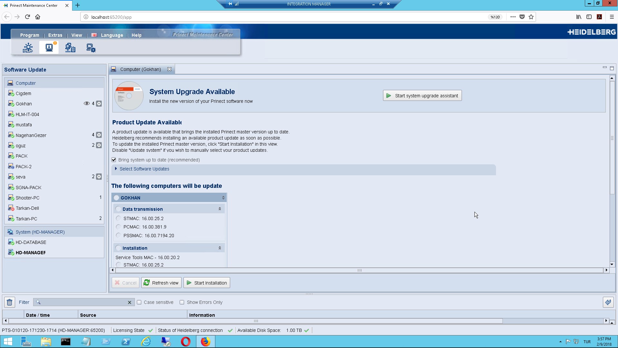Click Start system upgrade assistant button

coord(422,96)
